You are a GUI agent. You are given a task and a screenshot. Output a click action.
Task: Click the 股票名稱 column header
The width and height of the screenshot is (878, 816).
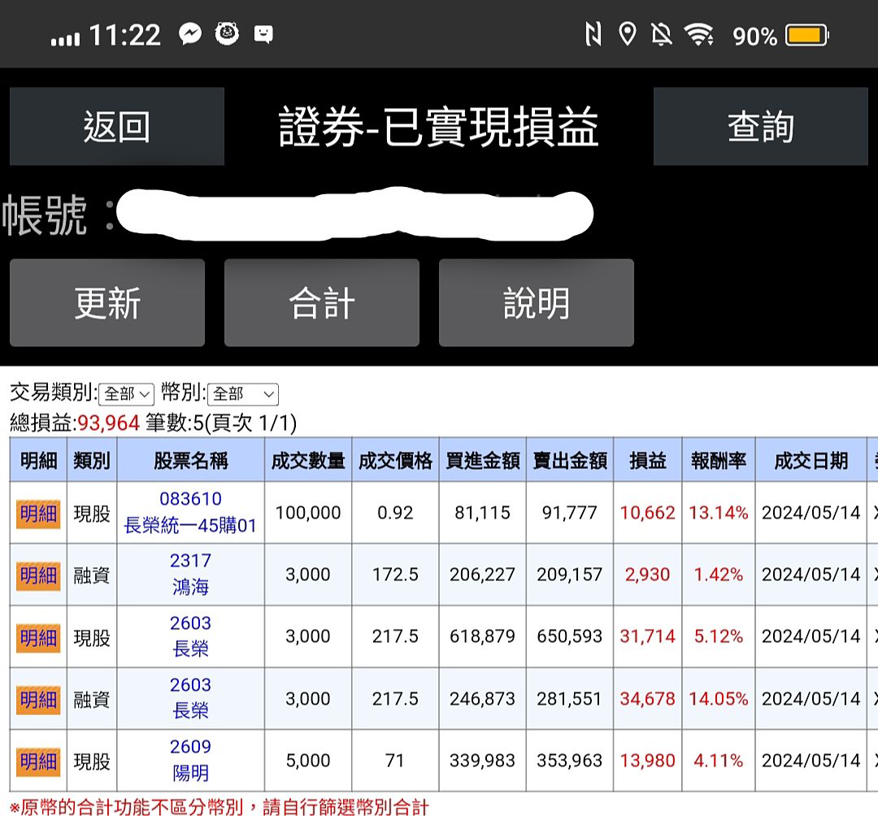(x=190, y=460)
